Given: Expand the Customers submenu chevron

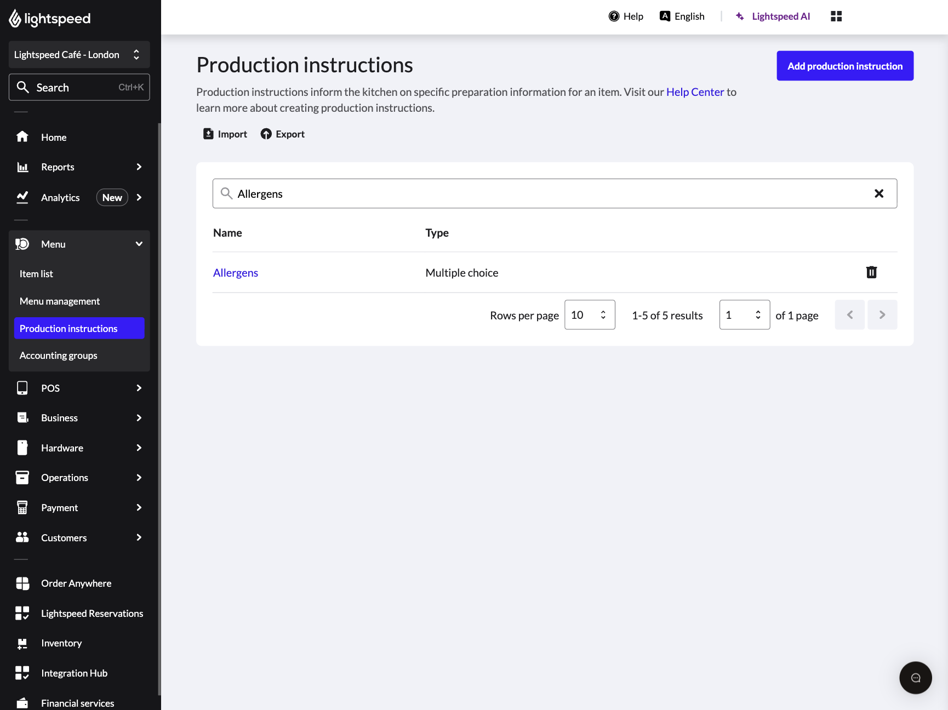Looking at the screenshot, I should coord(139,537).
